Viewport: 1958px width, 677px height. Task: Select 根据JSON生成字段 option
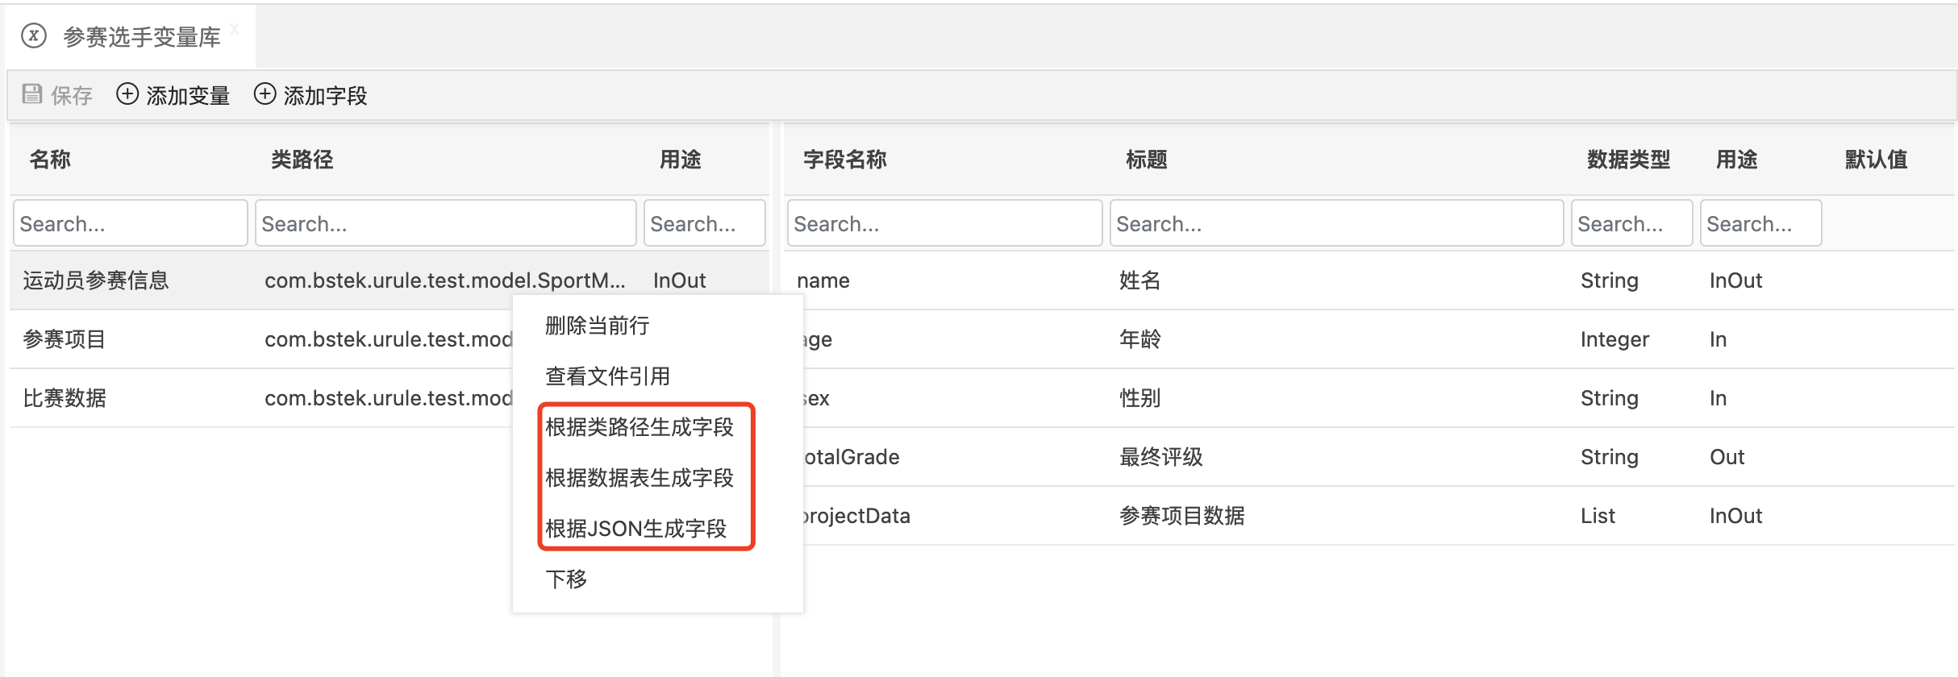pos(635,529)
